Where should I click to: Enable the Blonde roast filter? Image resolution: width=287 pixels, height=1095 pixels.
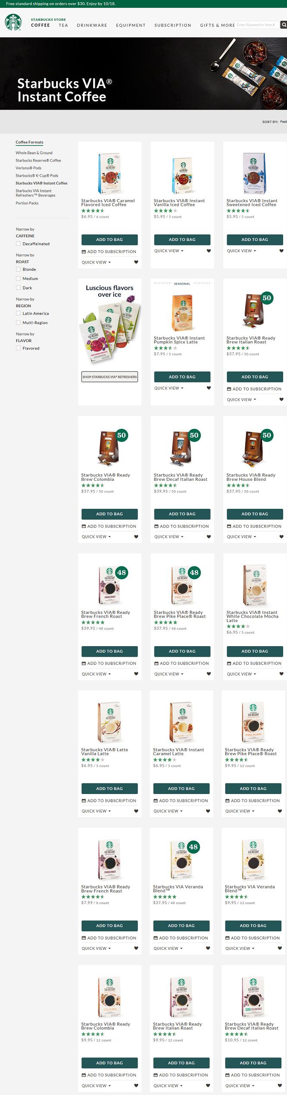[x=18, y=269]
